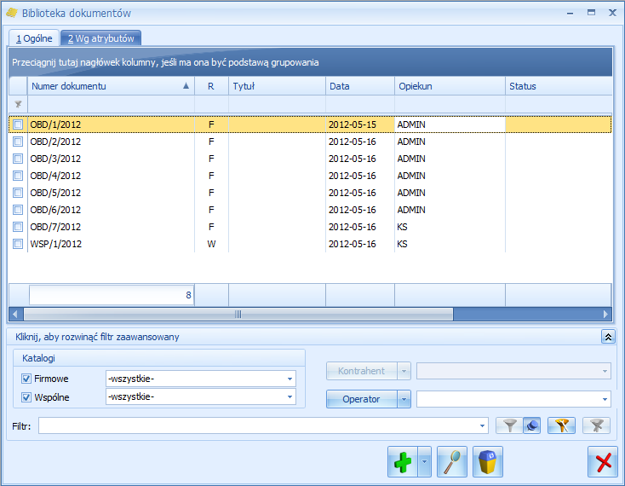Open Wspólne catalog -wszystkie- dropdown
625x486 pixels.
point(290,397)
